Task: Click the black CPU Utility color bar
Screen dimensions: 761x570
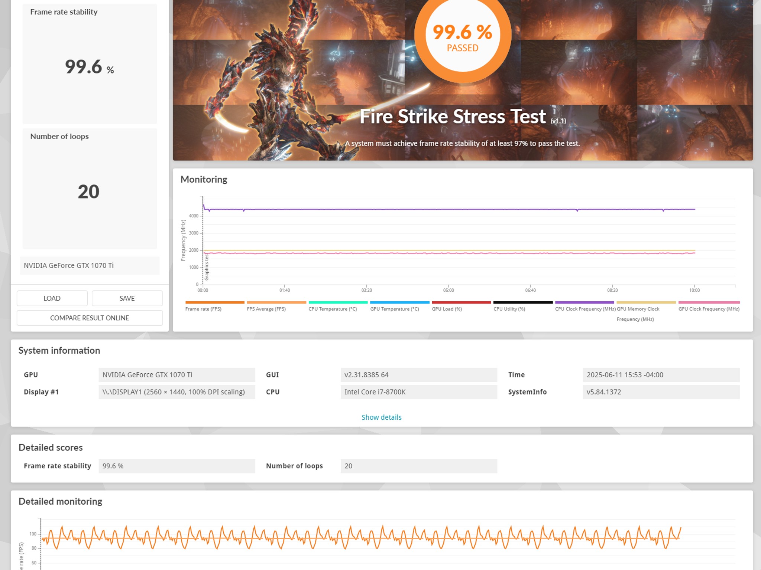Action: [523, 302]
